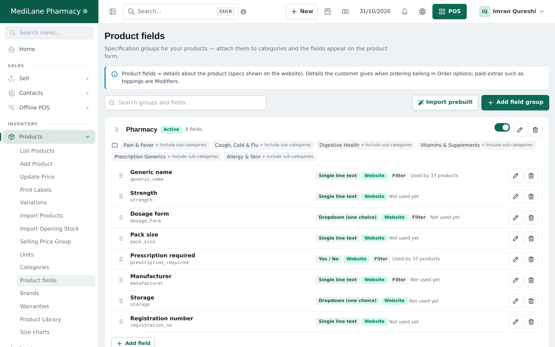This screenshot has width=555, height=347.
Task: Click Import prebuilt
Action: 445,103
